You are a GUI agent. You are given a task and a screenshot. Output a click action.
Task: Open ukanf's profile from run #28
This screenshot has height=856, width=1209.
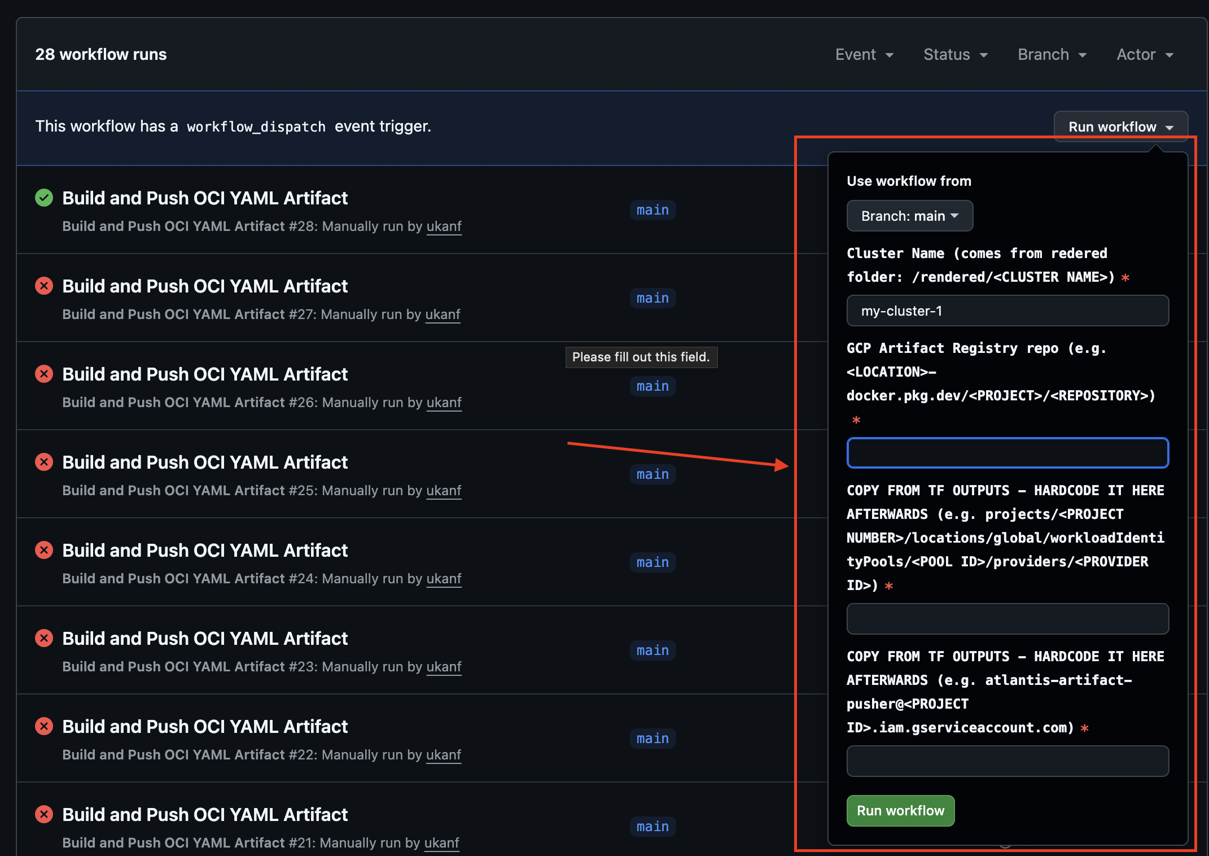[444, 226]
